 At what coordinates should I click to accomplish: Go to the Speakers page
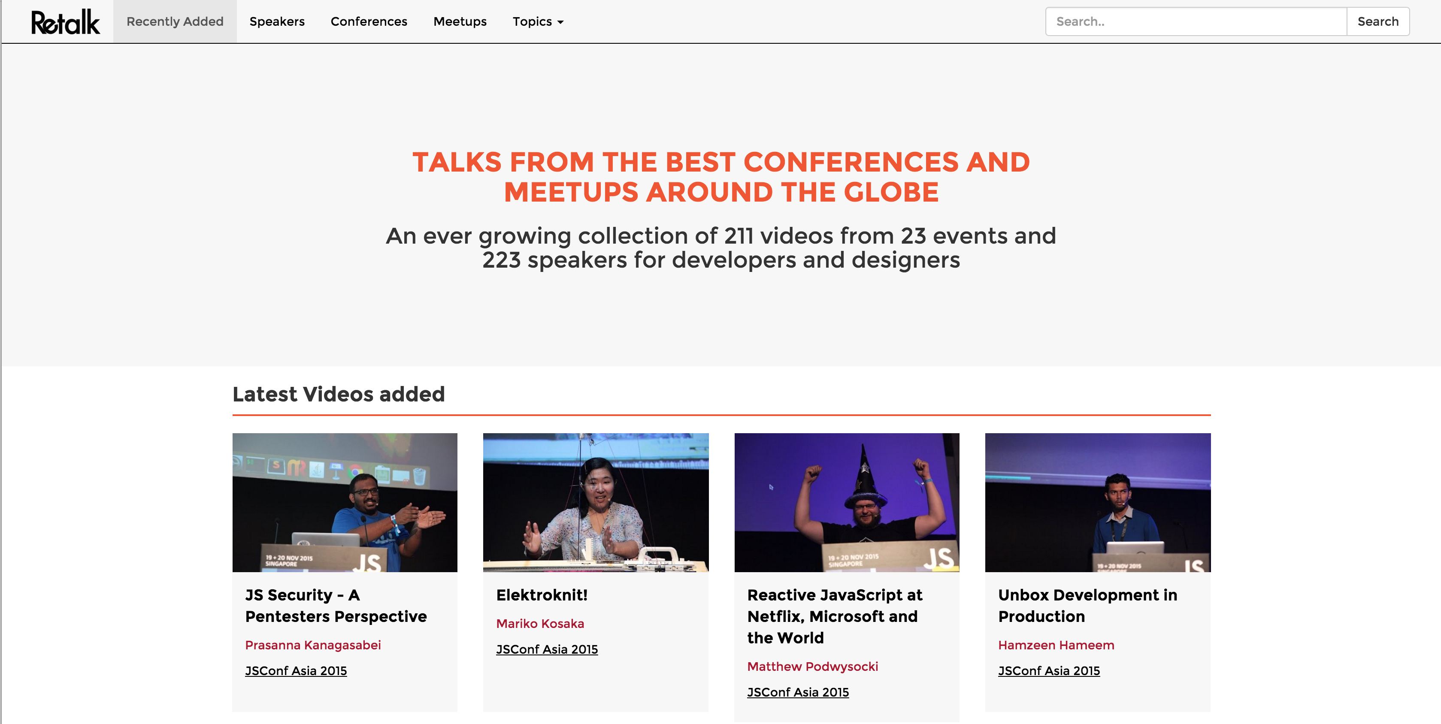click(277, 22)
